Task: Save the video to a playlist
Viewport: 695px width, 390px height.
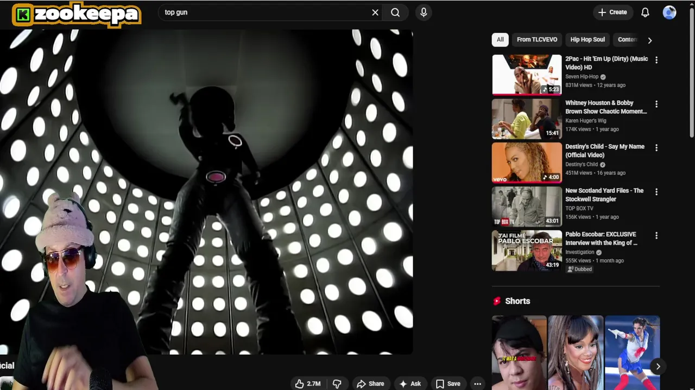Action: 448,383
